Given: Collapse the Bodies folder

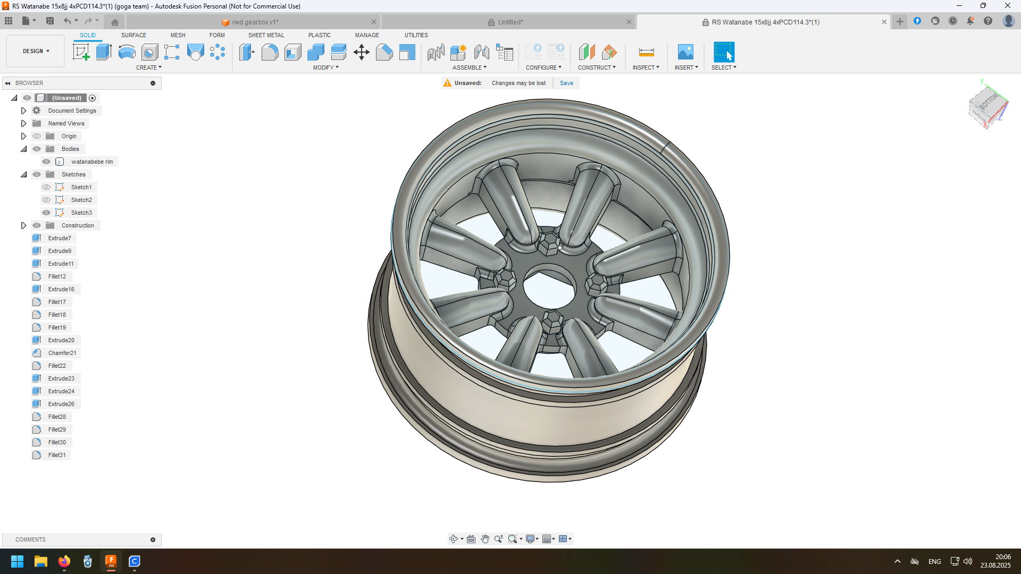Looking at the screenshot, I should (23, 149).
